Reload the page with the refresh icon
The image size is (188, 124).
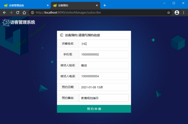pos(18,13)
